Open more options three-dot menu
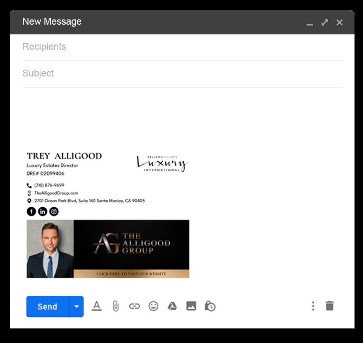 (313, 306)
